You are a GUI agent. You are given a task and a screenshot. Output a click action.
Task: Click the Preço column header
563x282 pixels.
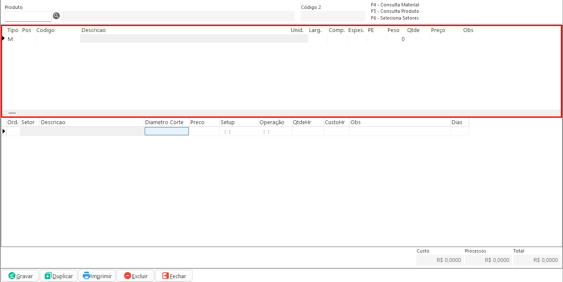tap(438, 30)
